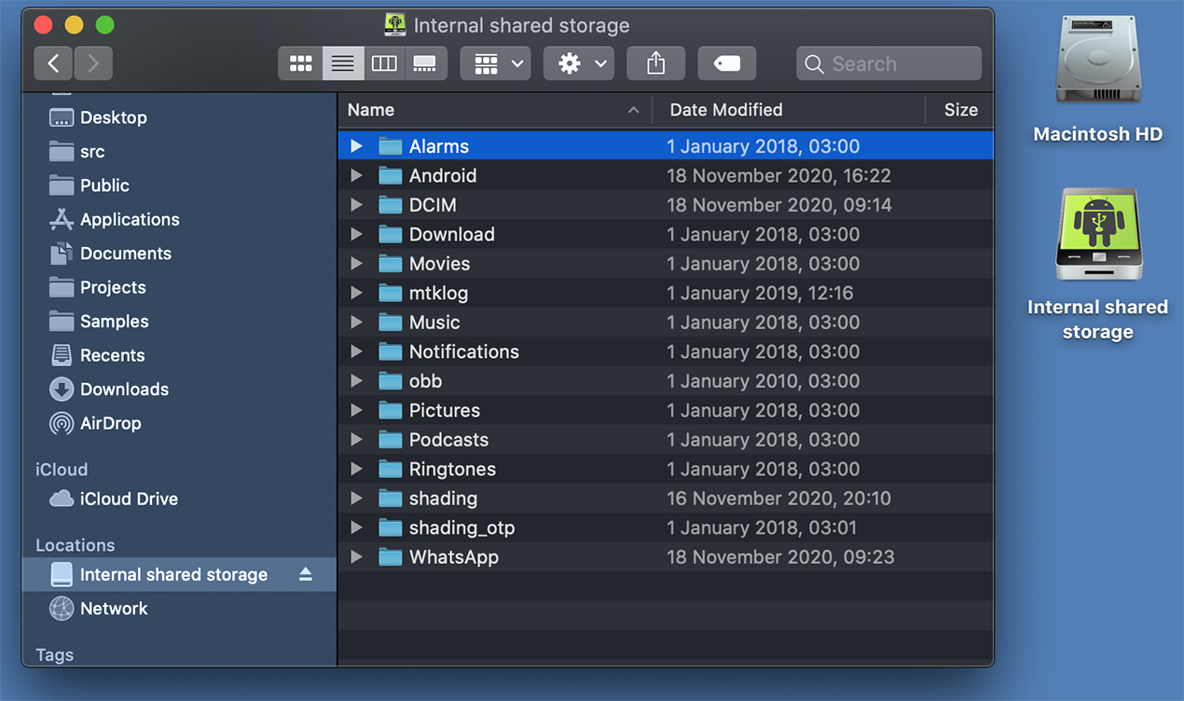This screenshot has height=701, width=1184.
Task: Select Downloads in the sidebar
Action: [124, 389]
